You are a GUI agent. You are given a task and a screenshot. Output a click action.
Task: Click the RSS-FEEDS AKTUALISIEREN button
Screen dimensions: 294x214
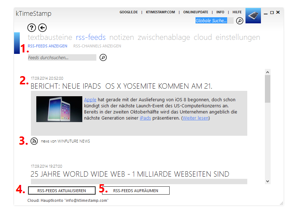click(62, 191)
